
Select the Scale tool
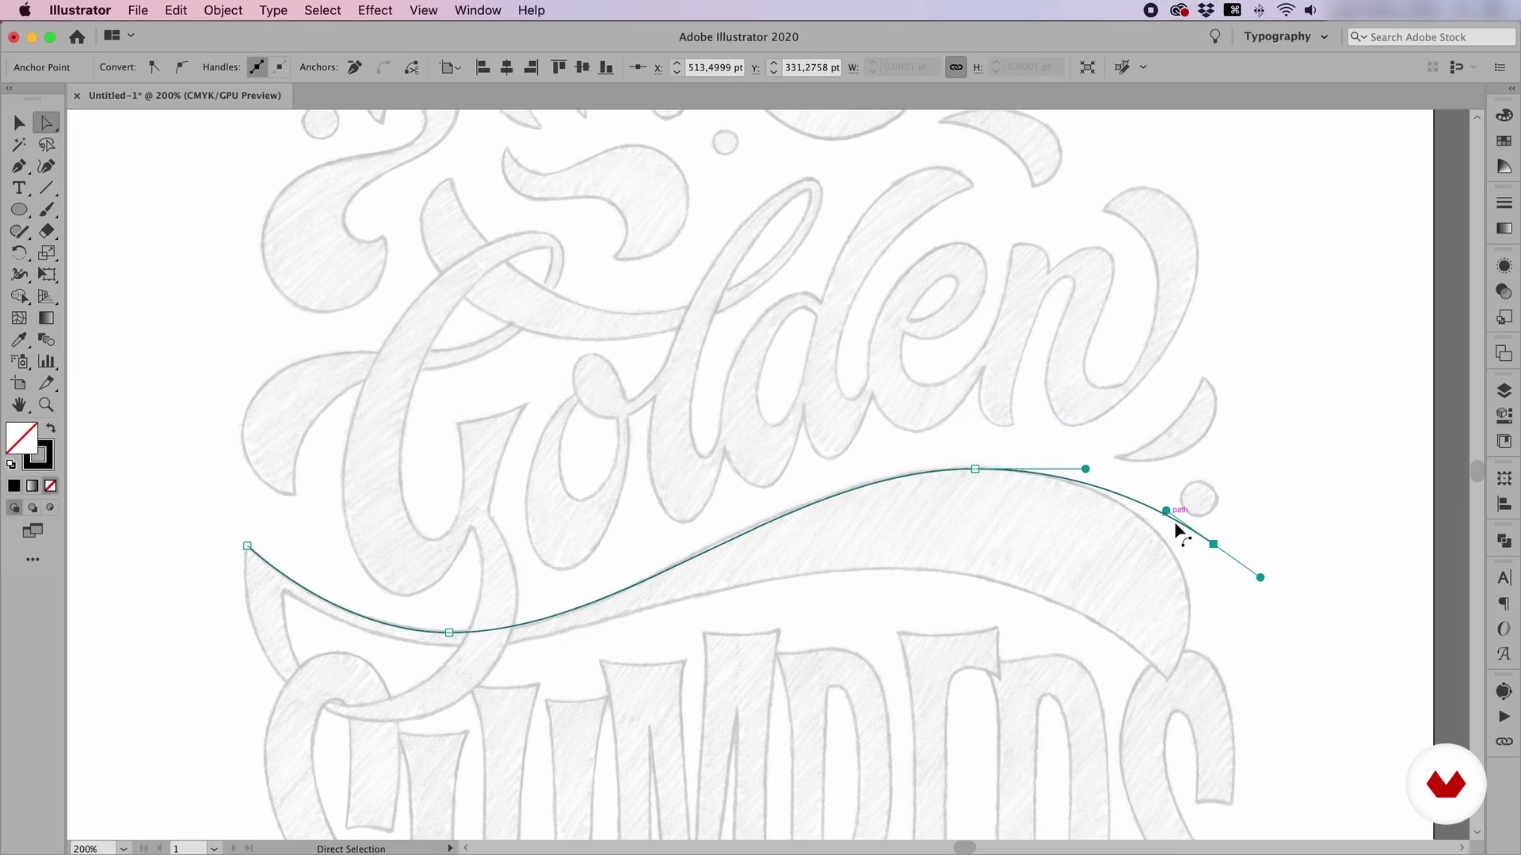46,253
